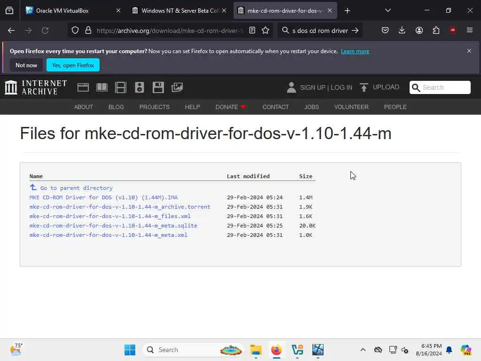481x361 pixels.
Task: Open PEOPLE menu item
Action: click(x=395, y=107)
